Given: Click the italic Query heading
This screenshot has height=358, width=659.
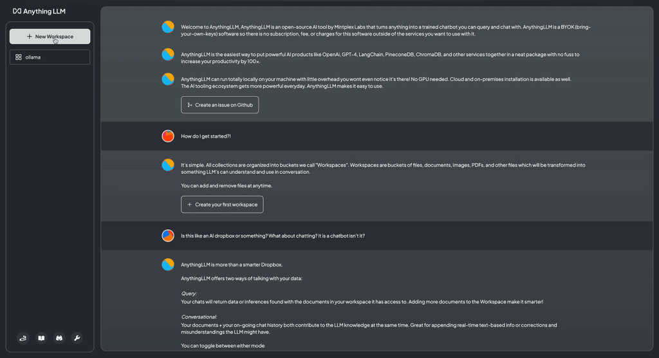Looking at the screenshot, I should pyautogui.click(x=189, y=294).
